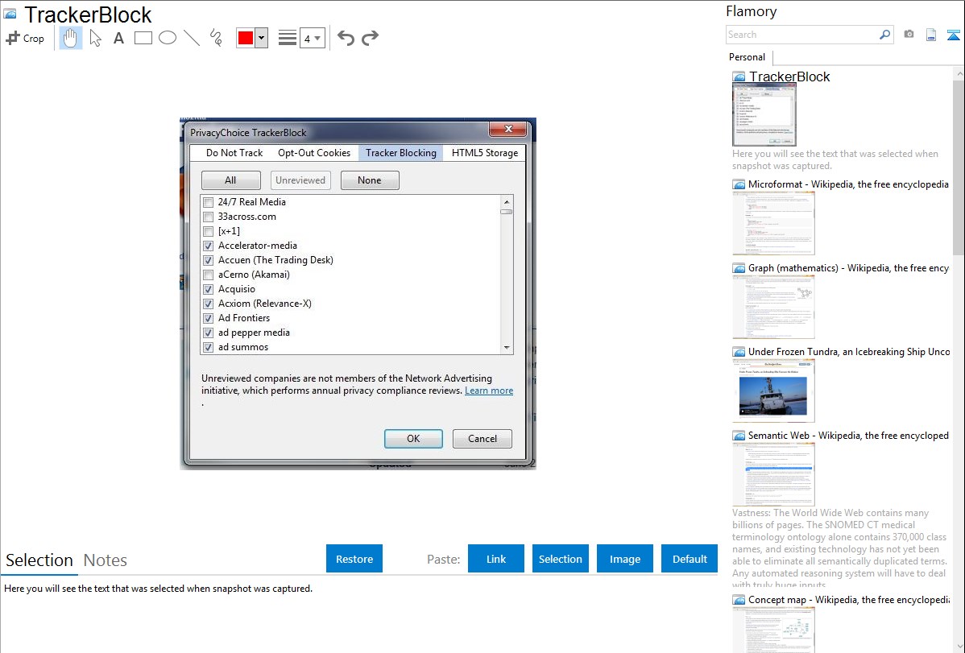Click the camera capture icon
965x653 pixels.
coord(909,35)
